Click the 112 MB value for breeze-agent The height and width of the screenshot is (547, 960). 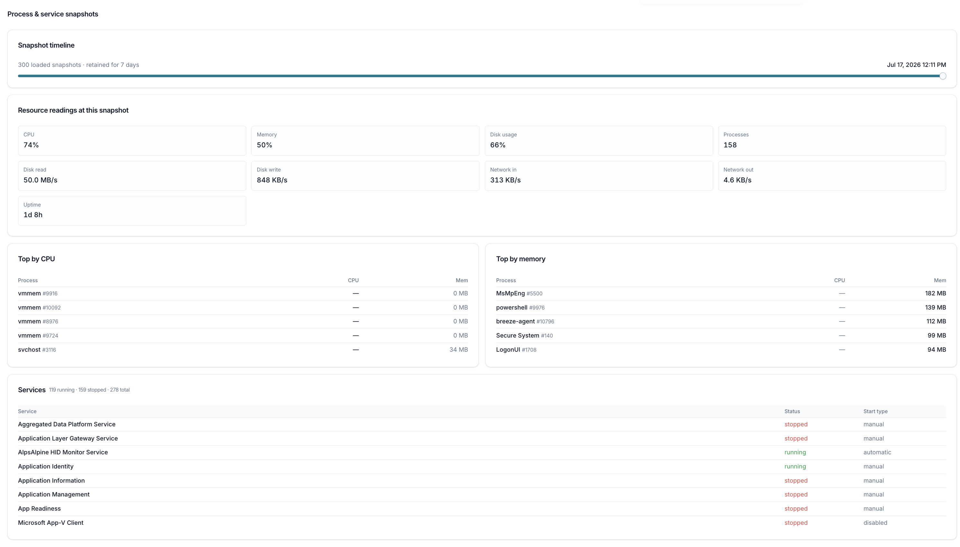click(936, 321)
